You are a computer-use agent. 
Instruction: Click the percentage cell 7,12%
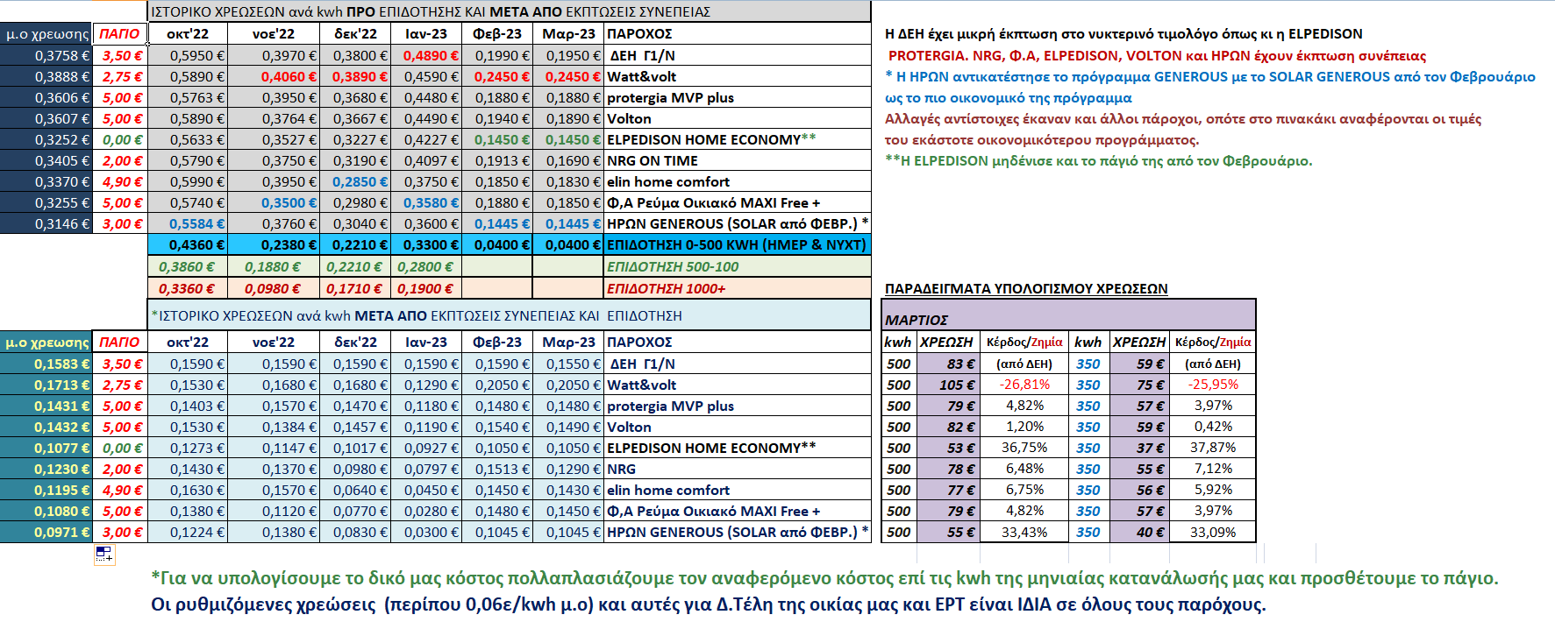coord(1213,469)
